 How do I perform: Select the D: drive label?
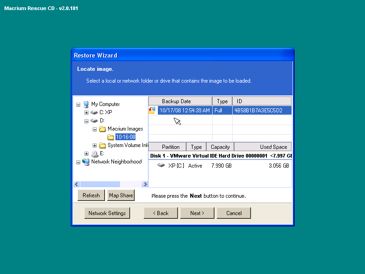(x=102, y=121)
